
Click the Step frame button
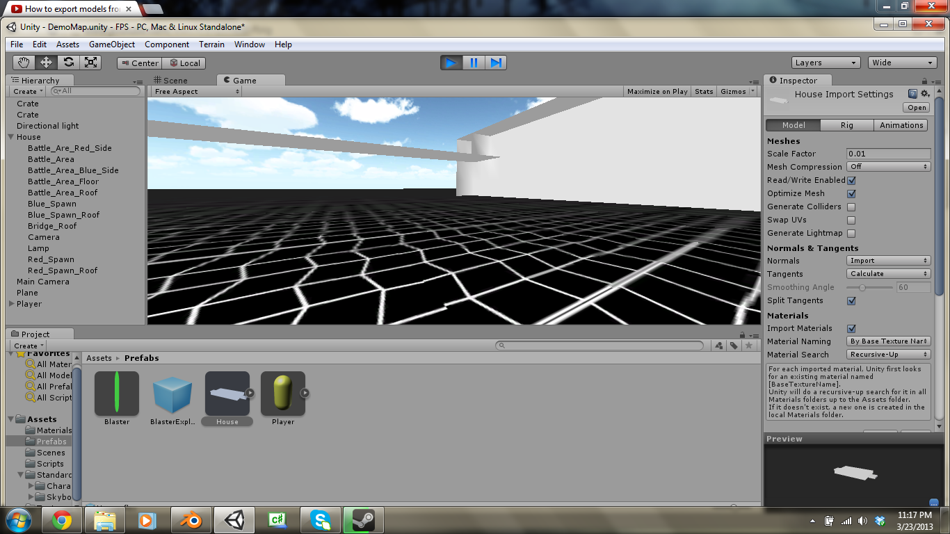click(496, 63)
